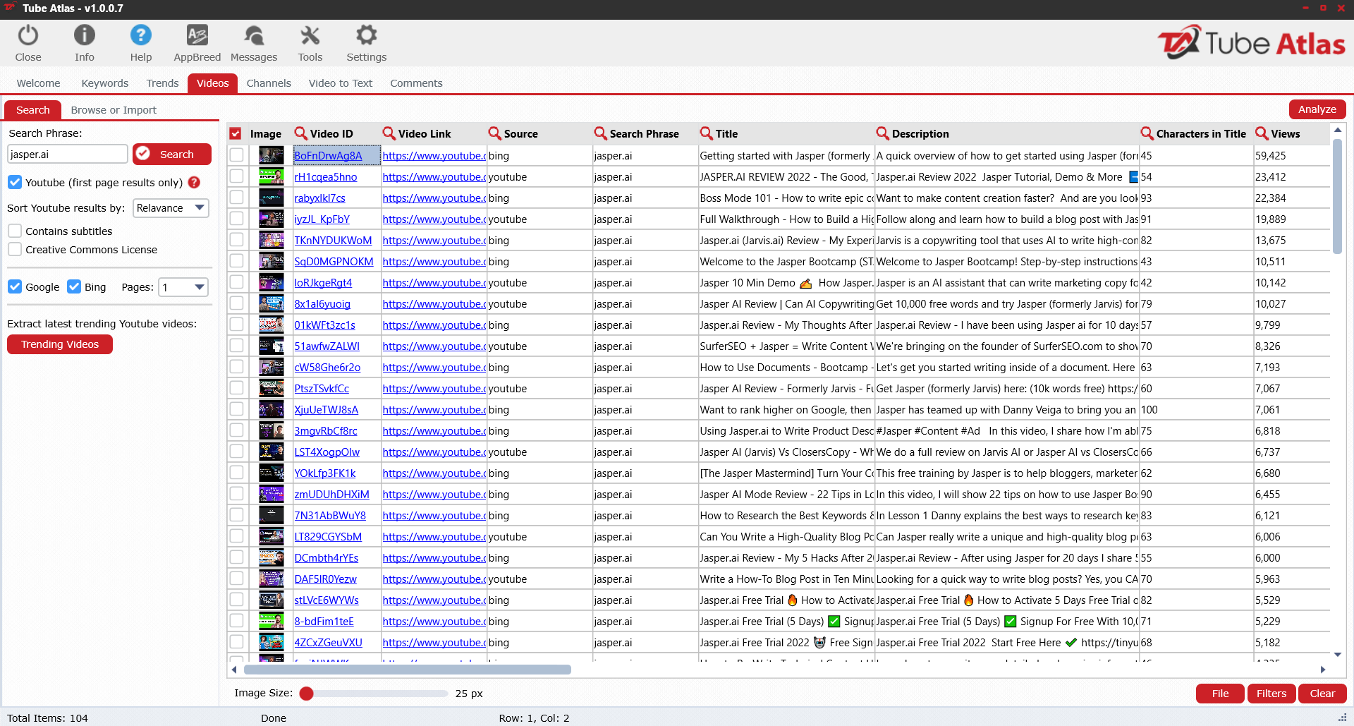
Task: Click the red Search button next to phrase
Action: click(172, 155)
